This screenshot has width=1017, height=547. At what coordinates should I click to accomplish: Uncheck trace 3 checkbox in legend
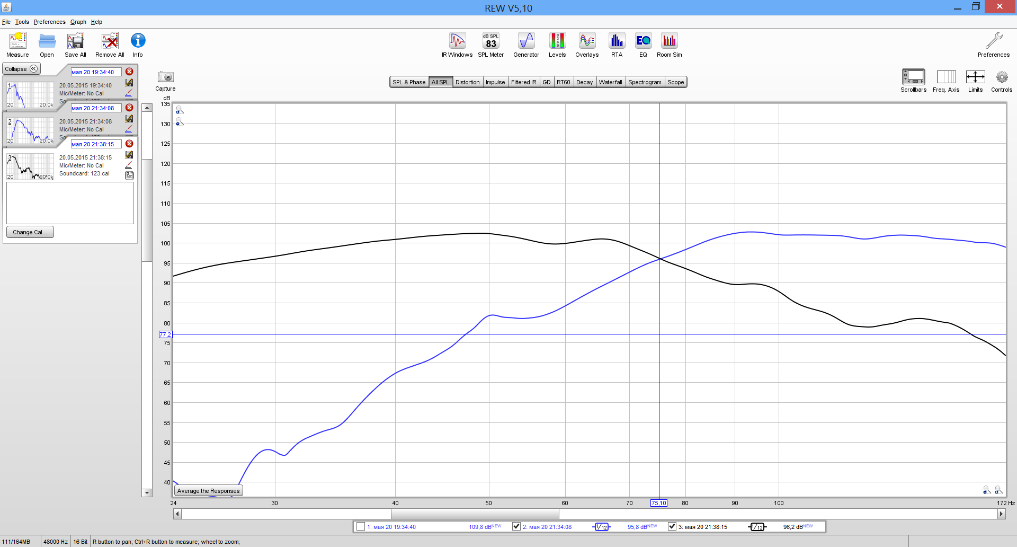(x=672, y=526)
